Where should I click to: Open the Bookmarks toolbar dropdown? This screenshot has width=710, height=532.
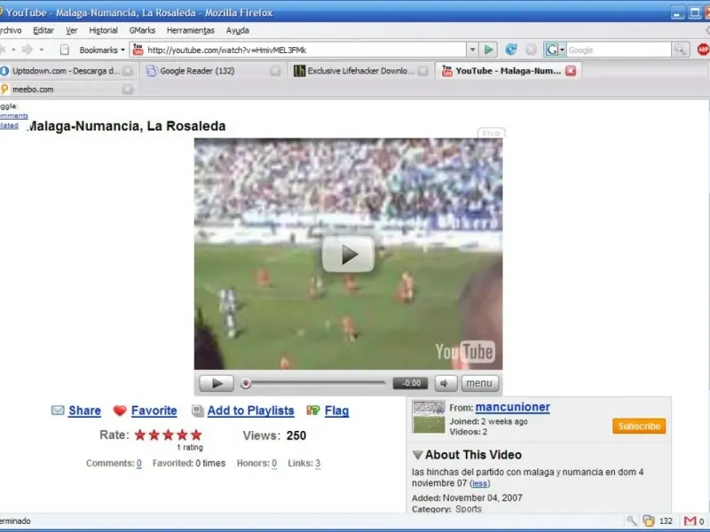[102, 50]
